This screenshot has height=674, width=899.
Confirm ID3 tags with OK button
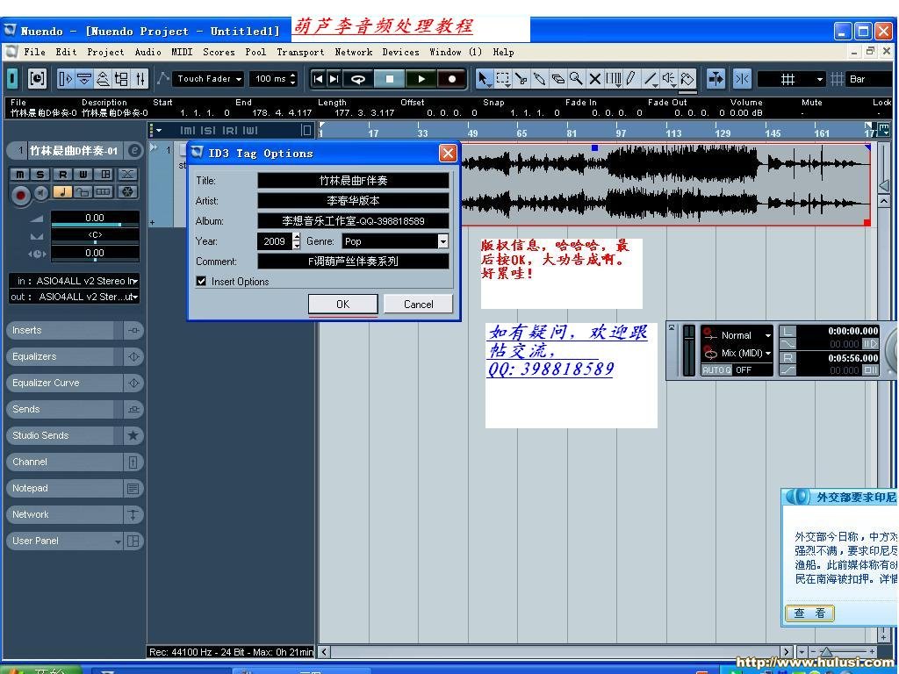343,304
